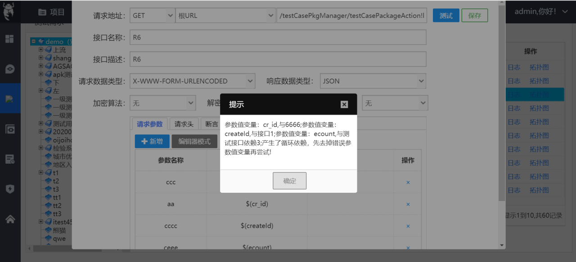Open the 加密算法 dropdown showing 无
Screen dimensions: 576x262
coord(162,103)
